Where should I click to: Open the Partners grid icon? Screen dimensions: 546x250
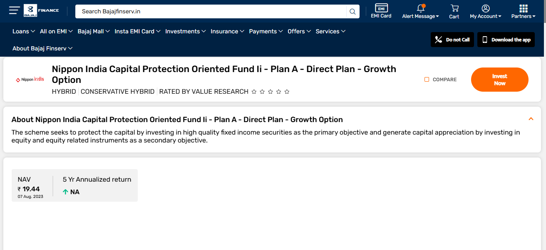[524, 8]
